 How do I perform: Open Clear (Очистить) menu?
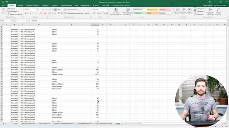(x=199, y=14)
